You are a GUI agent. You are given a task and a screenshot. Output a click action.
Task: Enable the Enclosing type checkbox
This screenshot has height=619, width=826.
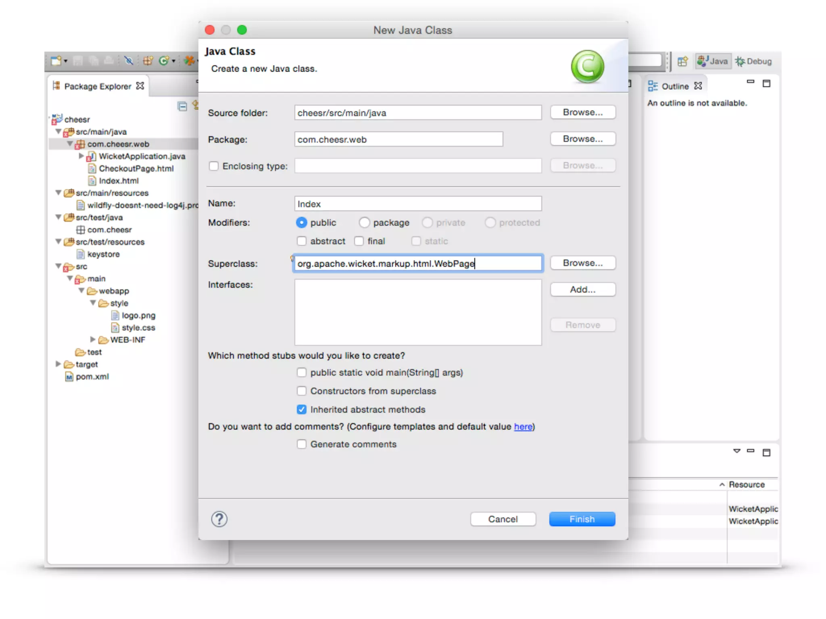point(214,166)
